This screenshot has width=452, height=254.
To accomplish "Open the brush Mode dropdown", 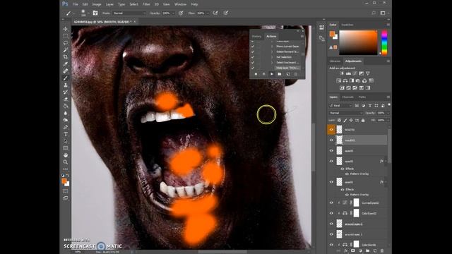I will [129, 13].
